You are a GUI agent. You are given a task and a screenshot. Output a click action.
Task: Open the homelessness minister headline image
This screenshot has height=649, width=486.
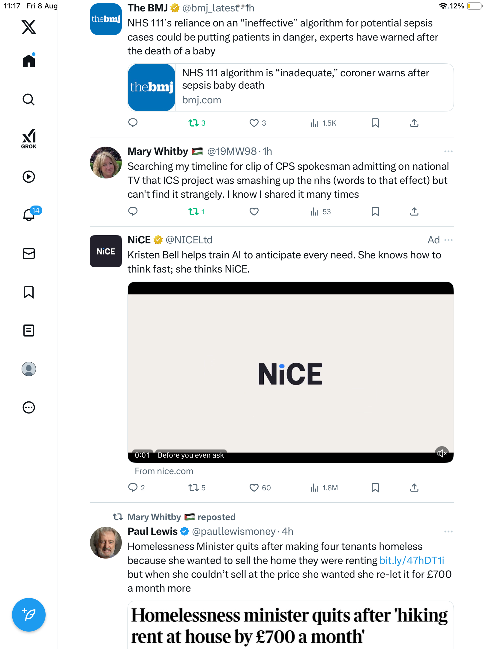coord(290,625)
